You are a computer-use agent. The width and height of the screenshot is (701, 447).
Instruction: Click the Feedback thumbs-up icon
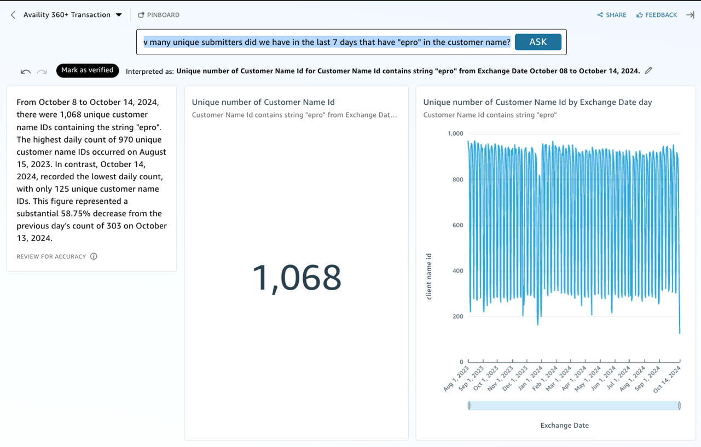640,15
